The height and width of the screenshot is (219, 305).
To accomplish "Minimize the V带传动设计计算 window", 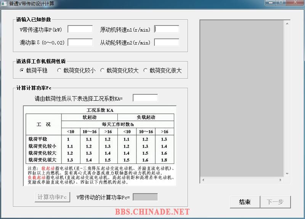I will point(271,3).
